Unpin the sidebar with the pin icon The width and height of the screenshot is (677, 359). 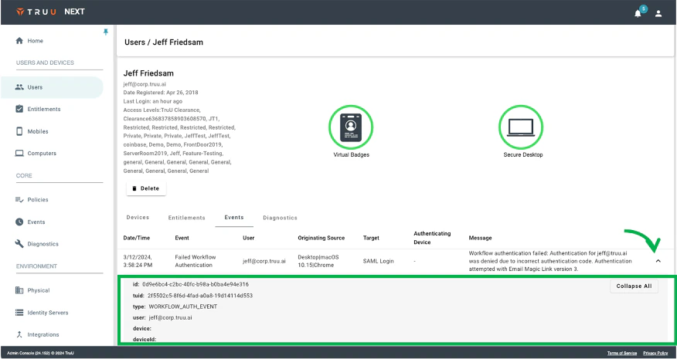(105, 32)
